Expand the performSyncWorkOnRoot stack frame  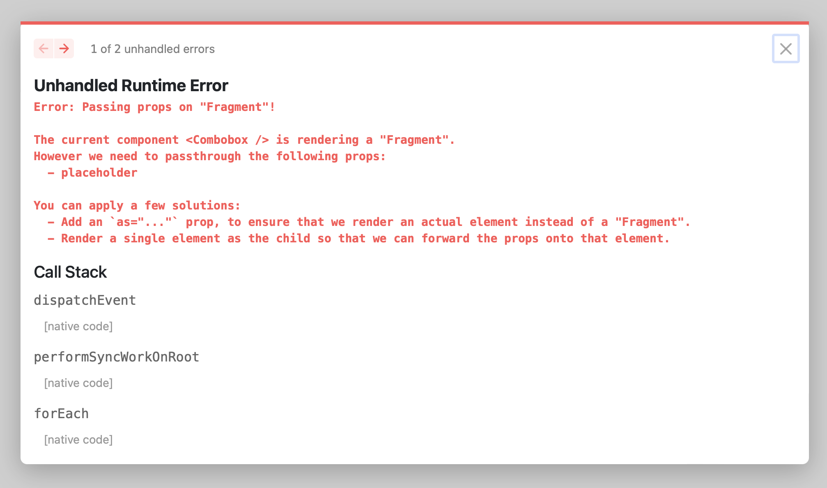[117, 357]
